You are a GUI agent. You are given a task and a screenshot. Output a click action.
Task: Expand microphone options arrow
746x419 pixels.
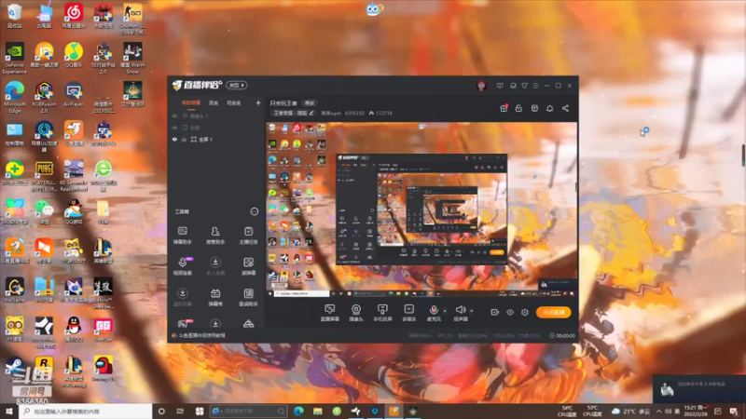tap(445, 311)
